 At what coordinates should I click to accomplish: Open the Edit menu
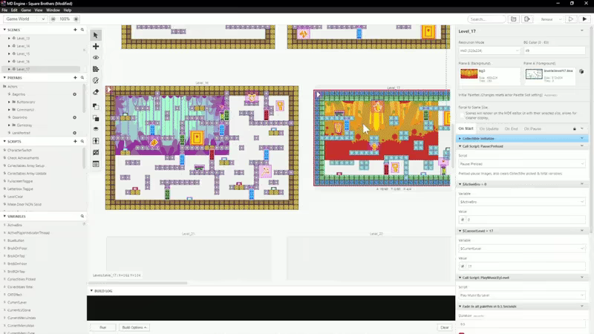click(x=14, y=10)
